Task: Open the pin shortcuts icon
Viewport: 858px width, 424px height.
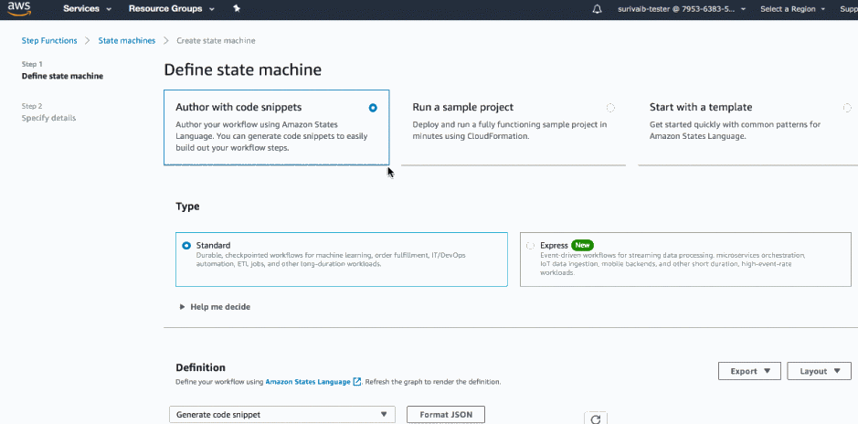Action: (236, 9)
